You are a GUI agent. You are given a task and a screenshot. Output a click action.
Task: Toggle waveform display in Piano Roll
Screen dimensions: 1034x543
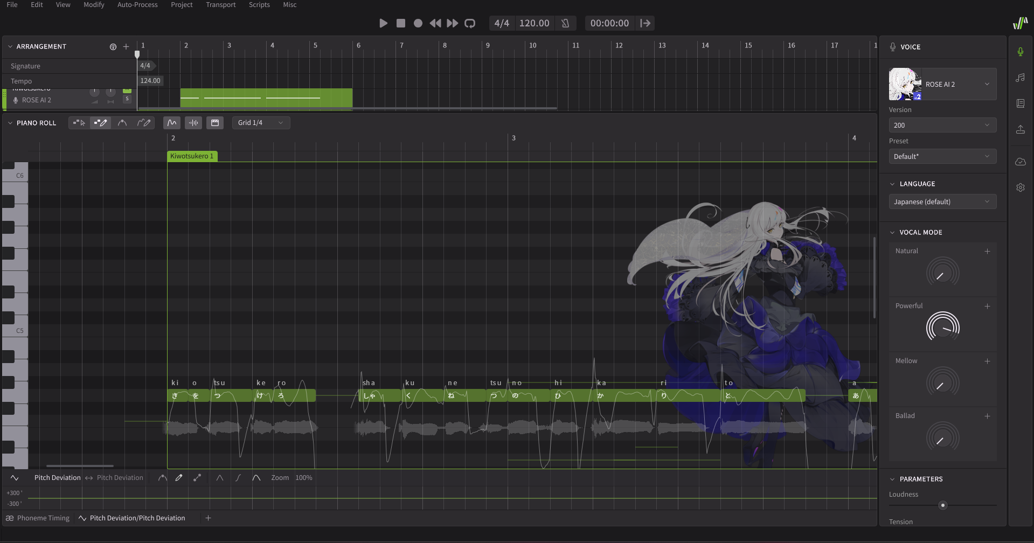193,123
